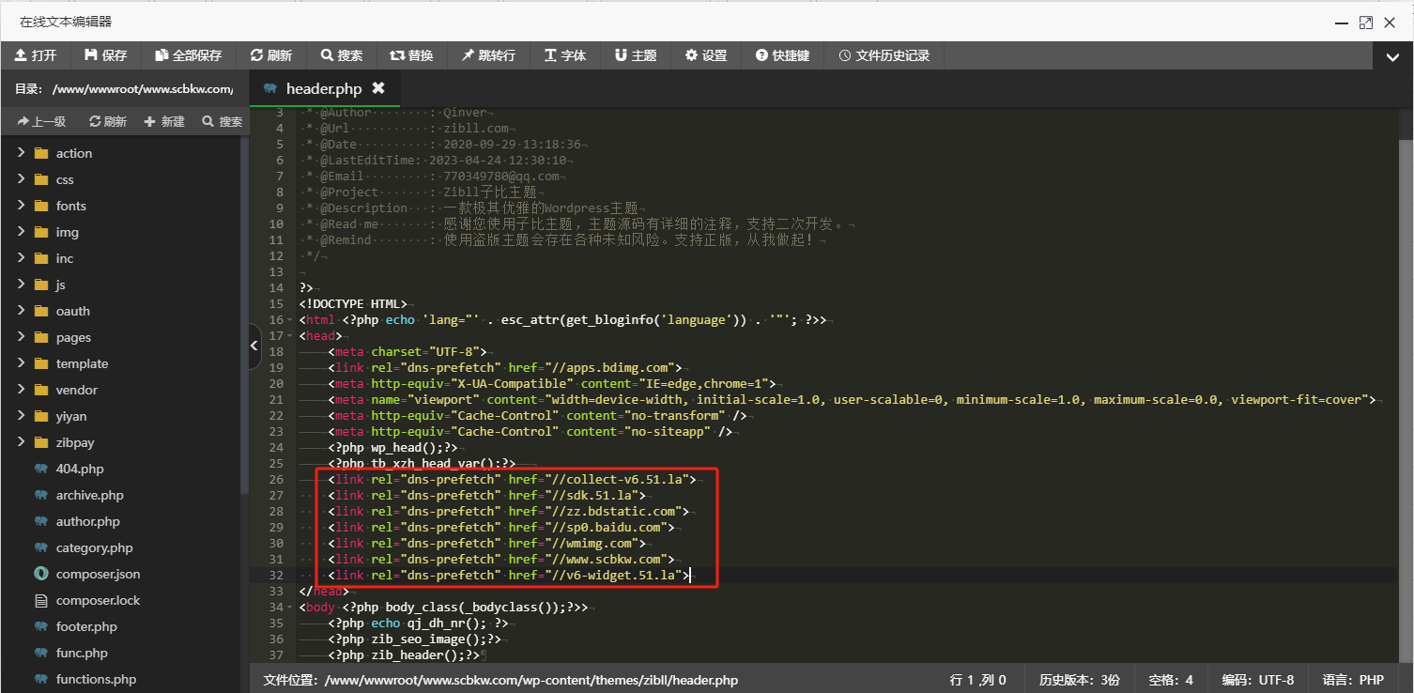
Task: Open 文件历史记录 file history
Action: (x=884, y=55)
